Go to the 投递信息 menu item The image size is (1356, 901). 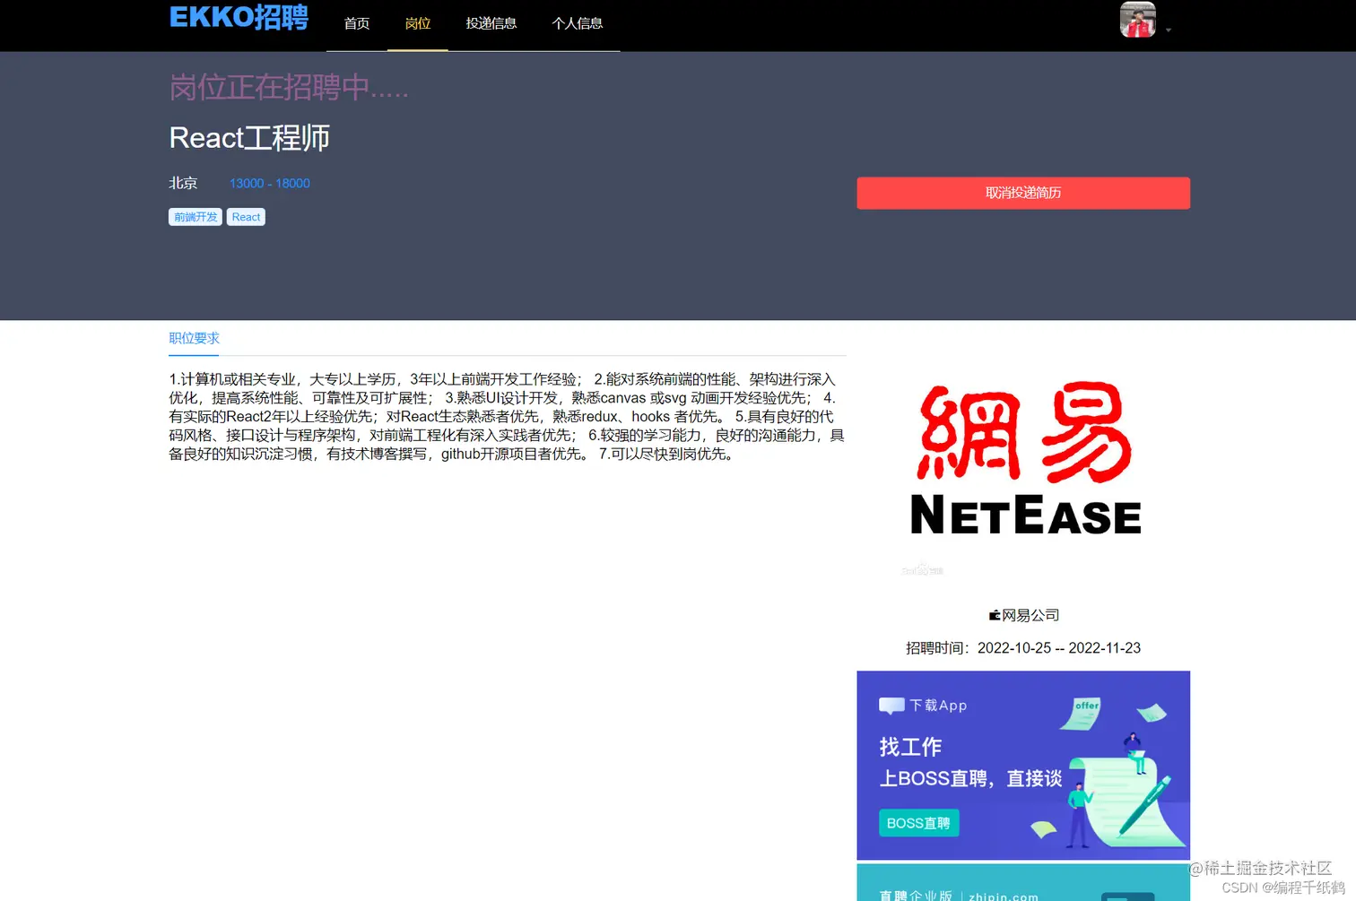[x=491, y=23]
